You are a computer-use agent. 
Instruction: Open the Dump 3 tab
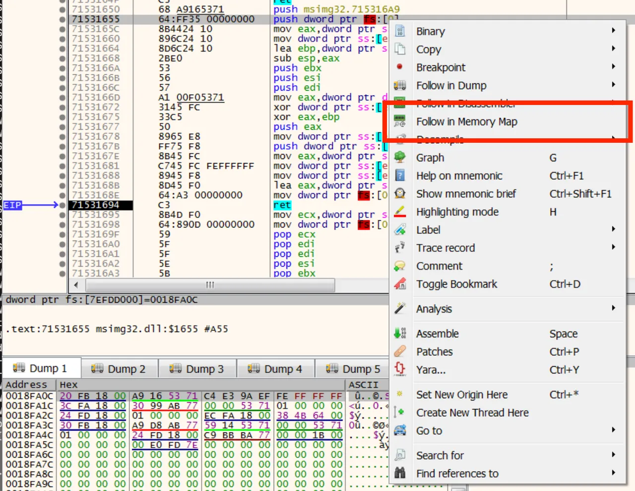197,369
